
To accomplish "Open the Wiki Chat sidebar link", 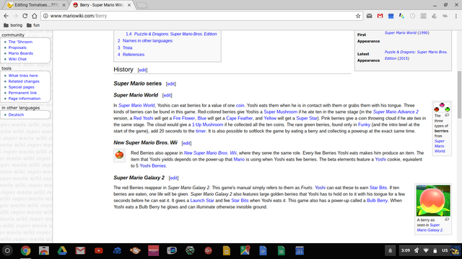I will point(17,59).
